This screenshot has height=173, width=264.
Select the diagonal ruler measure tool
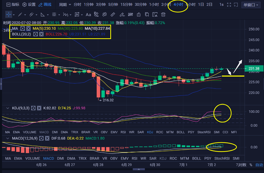[113, 15]
